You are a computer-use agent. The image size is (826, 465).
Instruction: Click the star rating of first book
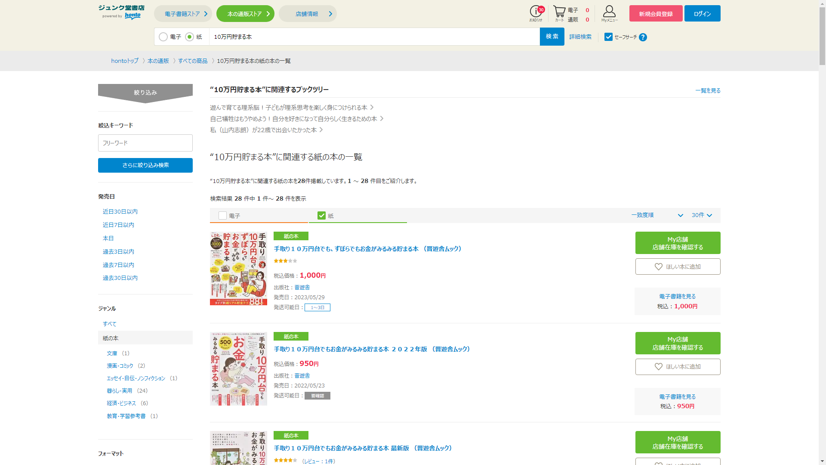285,261
